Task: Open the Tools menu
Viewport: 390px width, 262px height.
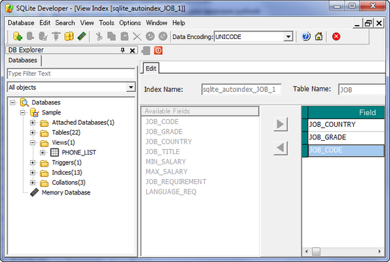Action: point(107,23)
